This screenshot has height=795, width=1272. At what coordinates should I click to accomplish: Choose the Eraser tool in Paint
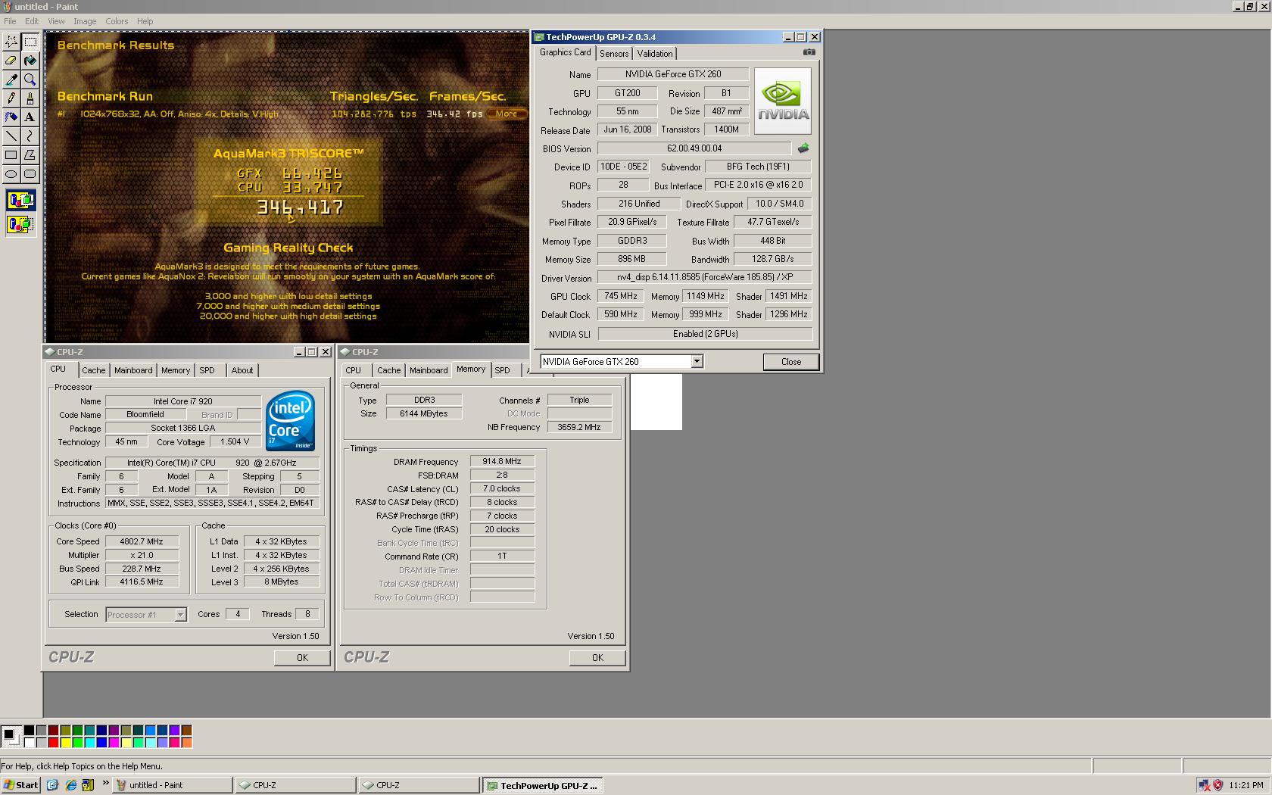tap(11, 60)
